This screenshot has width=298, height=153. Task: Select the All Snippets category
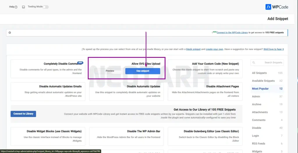click(267, 73)
